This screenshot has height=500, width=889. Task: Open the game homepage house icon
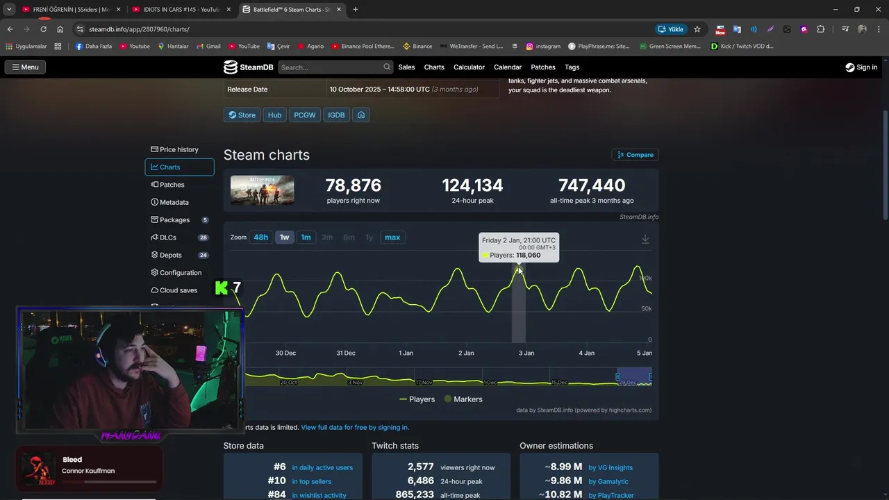pos(361,115)
